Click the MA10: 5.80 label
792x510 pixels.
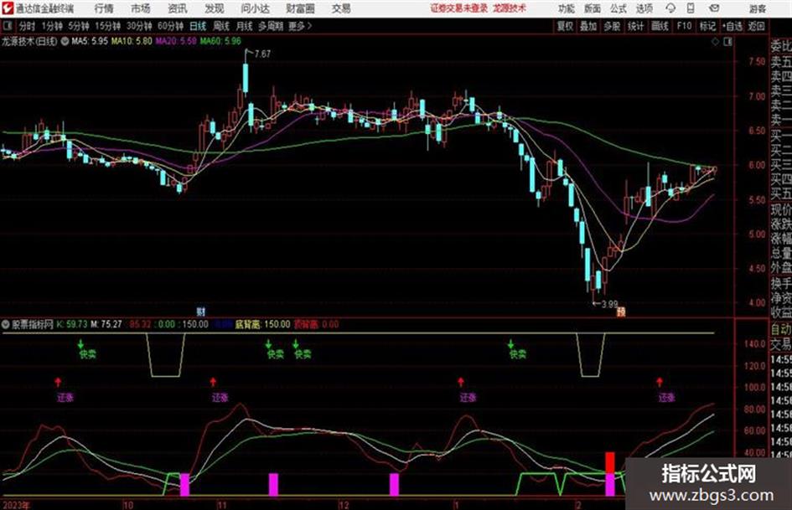click(132, 41)
